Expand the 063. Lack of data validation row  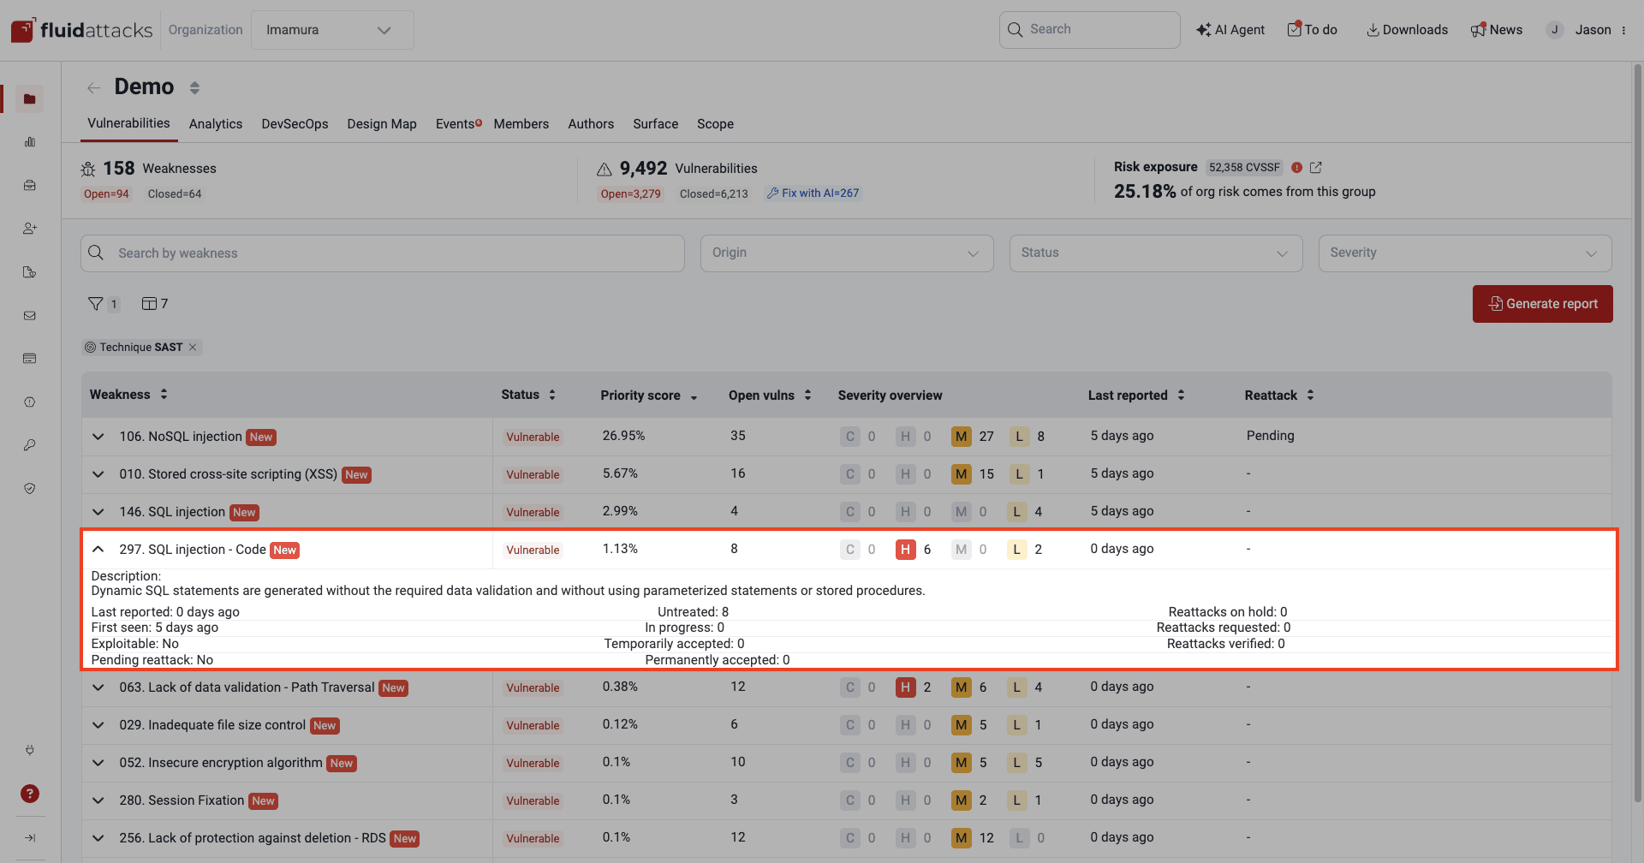coord(98,687)
